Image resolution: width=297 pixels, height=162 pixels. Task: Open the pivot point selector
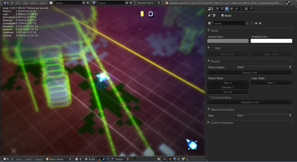(87, 159)
